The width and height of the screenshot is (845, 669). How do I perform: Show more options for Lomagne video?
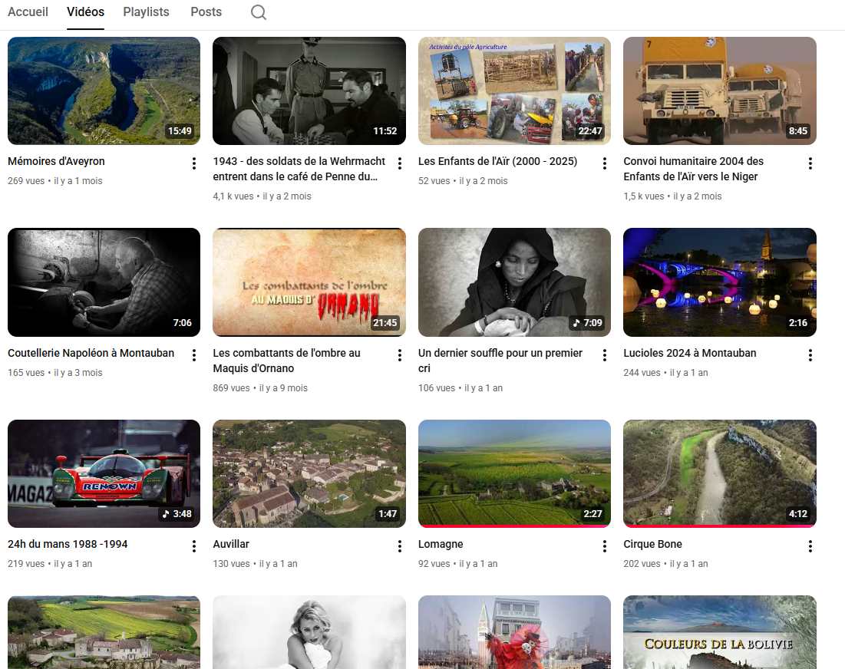coord(605,546)
